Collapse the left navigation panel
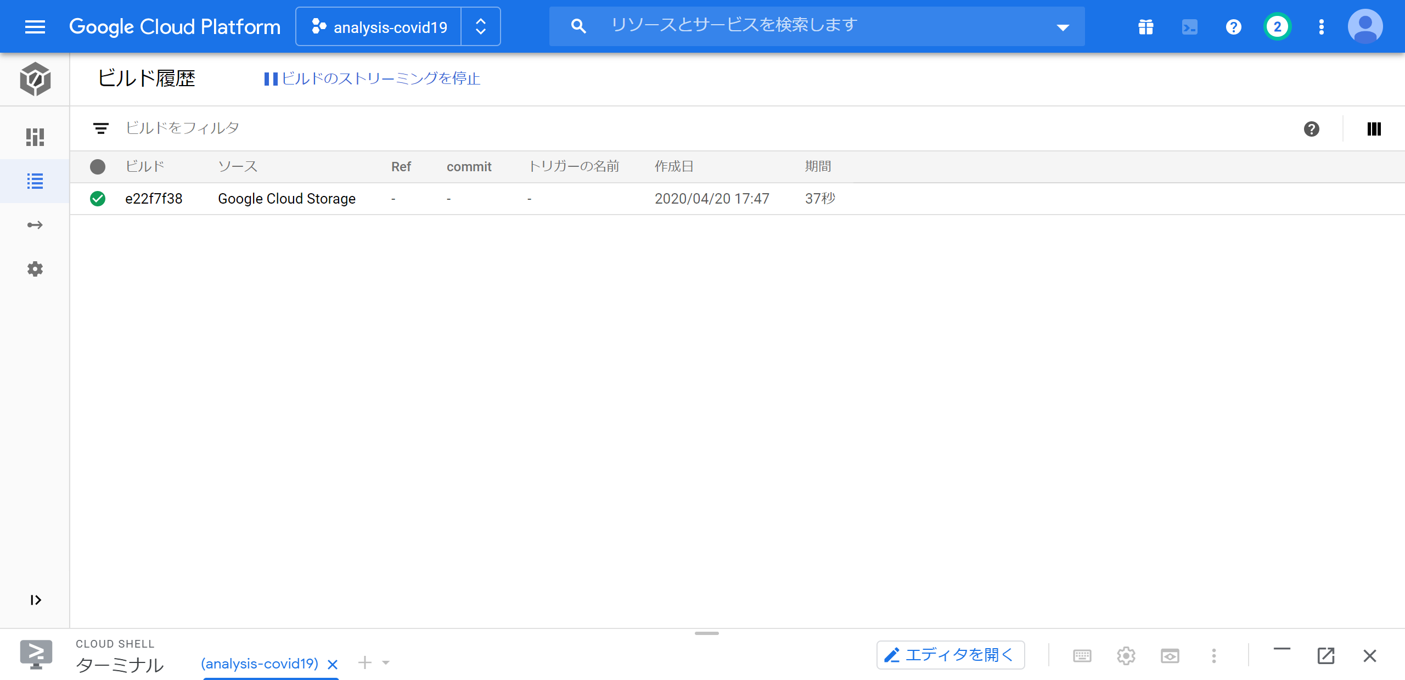This screenshot has height=680, width=1405. (35, 600)
